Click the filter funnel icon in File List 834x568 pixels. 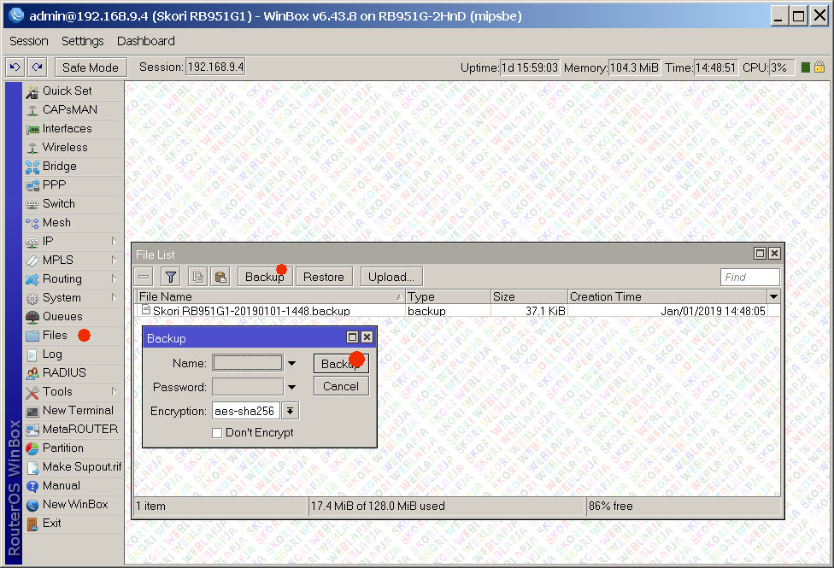[171, 277]
